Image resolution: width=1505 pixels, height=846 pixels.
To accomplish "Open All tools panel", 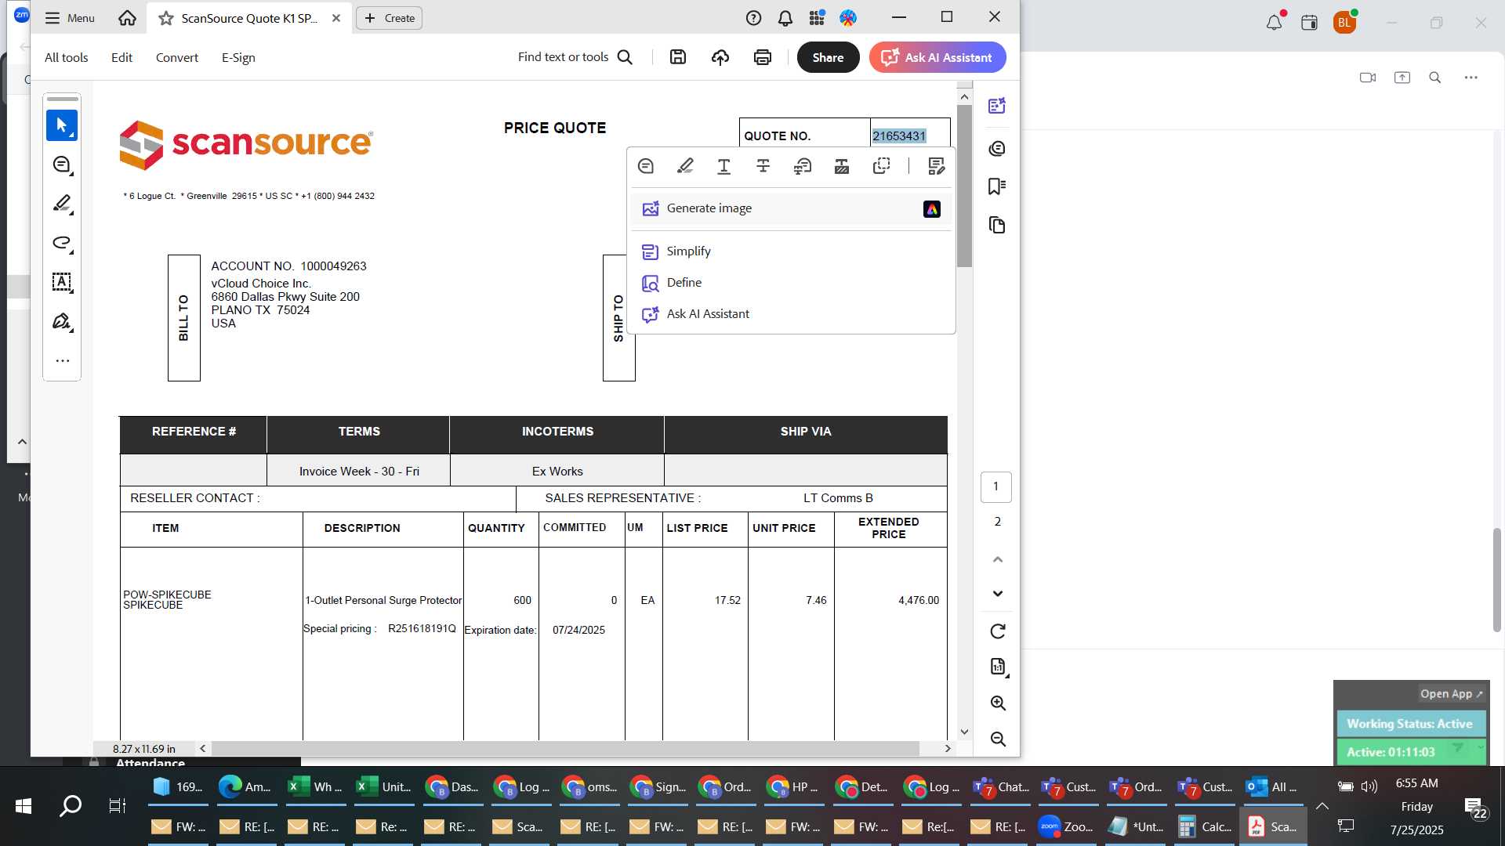I will tap(67, 57).
